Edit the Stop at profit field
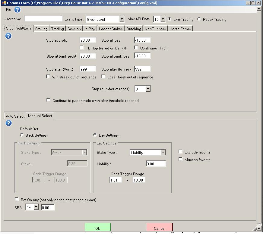This screenshot has height=234, width=263. 88,40
